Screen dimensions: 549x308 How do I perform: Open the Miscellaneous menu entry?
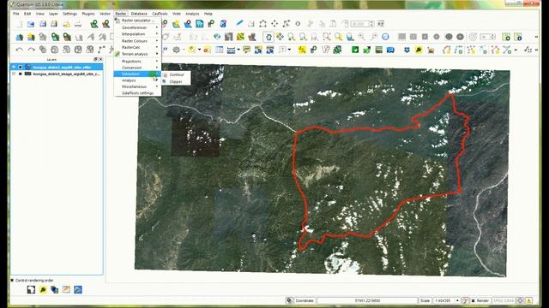click(137, 86)
